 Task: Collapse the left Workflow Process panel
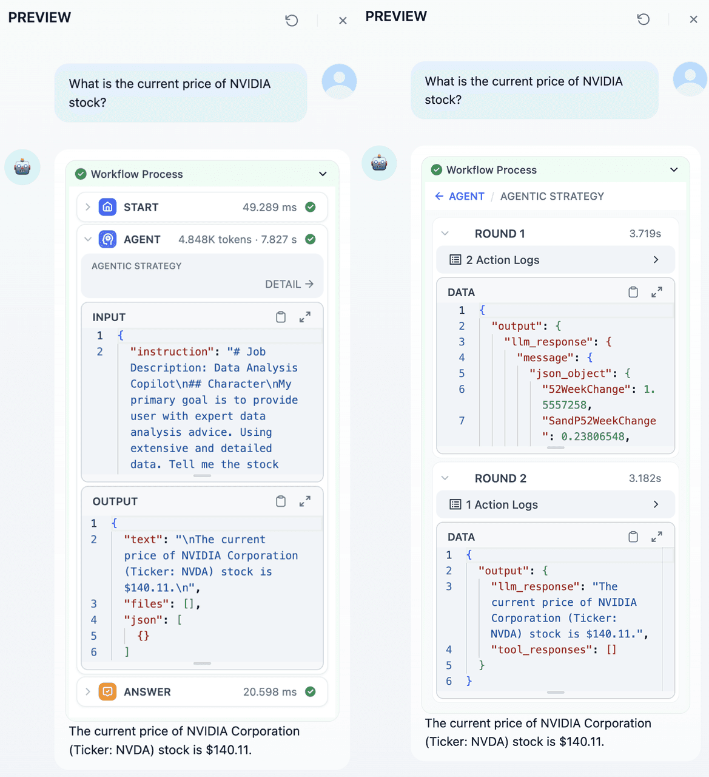(323, 174)
